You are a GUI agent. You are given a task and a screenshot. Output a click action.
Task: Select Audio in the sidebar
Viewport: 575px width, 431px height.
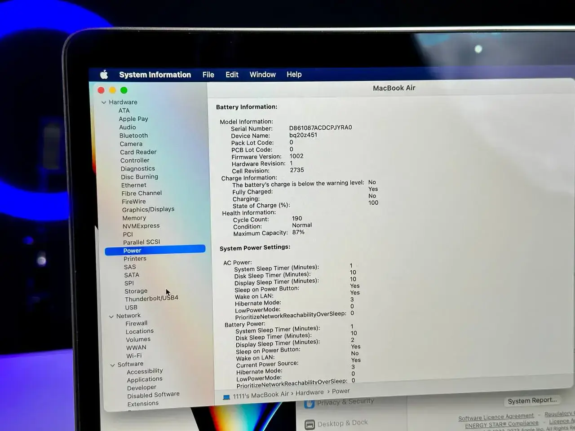(x=128, y=127)
